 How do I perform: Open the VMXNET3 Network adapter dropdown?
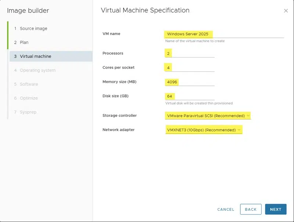(204, 130)
